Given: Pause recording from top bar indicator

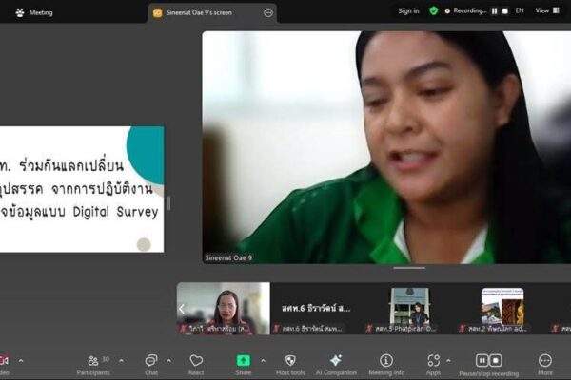Looking at the screenshot, I should [x=494, y=11].
